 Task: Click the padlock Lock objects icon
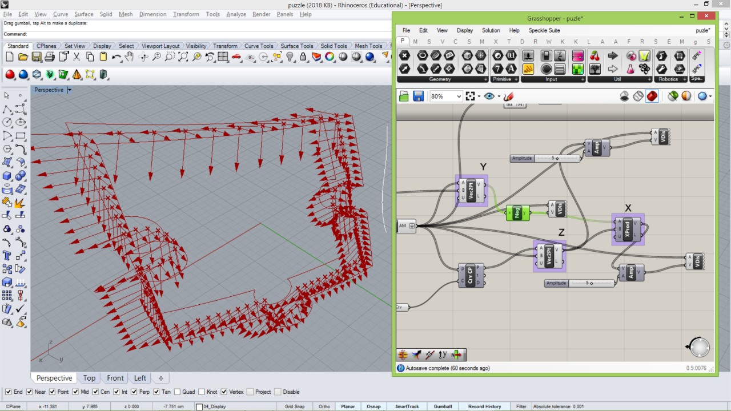pos(303,57)
